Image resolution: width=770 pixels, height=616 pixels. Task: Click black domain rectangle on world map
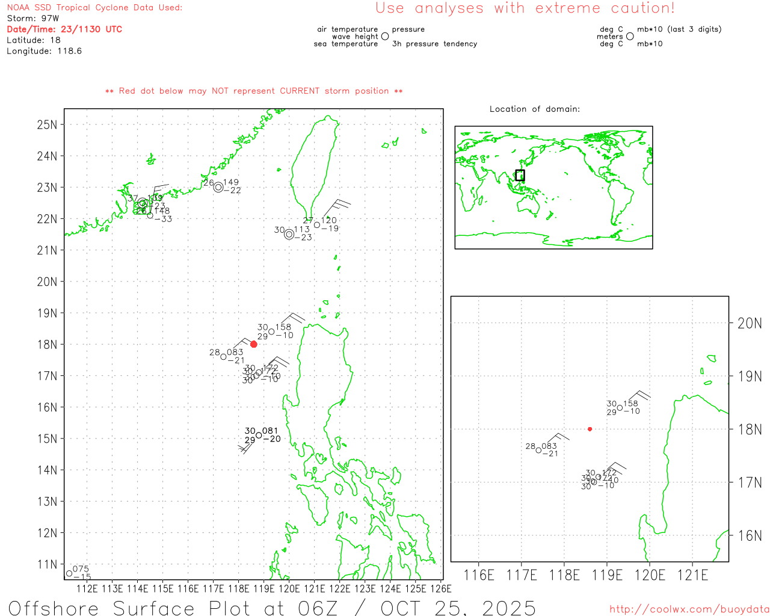tap(520, 175)
